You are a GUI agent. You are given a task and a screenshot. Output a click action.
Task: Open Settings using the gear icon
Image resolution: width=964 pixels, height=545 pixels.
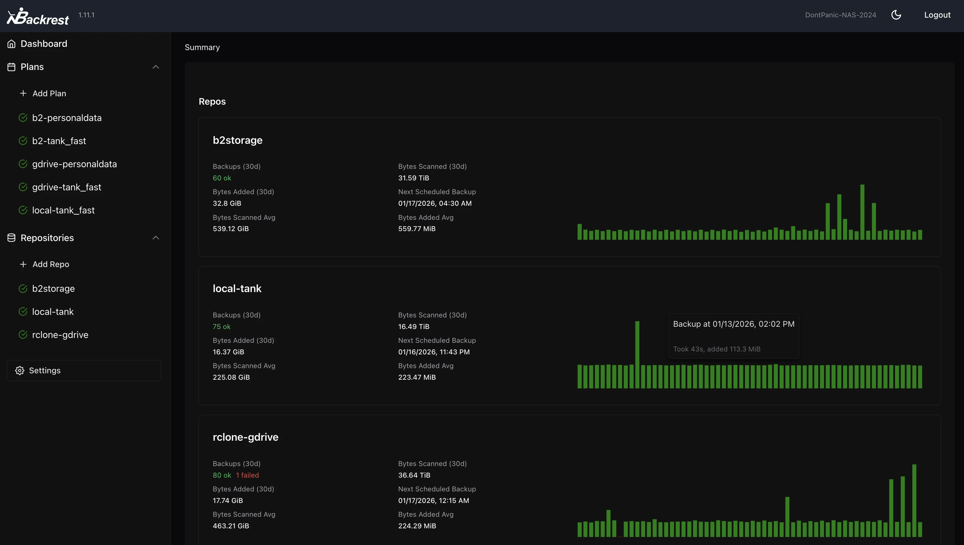[x=20, y=370]
